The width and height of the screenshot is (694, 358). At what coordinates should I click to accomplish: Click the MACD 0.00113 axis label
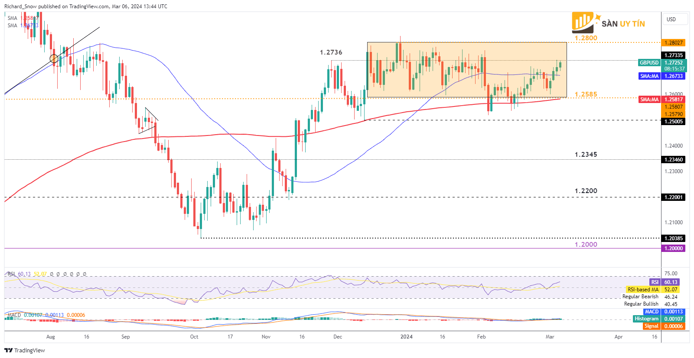[665, 311]
